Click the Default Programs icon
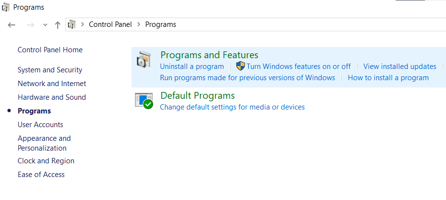Image resolution: width=446 pixels, height=200 pixels. pos(144,100)
